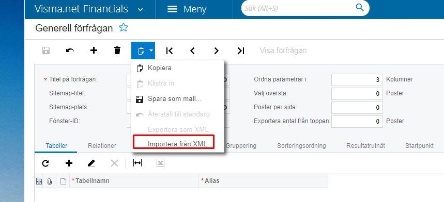Add Generell förfrågan to favorites star
This screenshot has width=444, height=202.
click(x=124, y=28)
